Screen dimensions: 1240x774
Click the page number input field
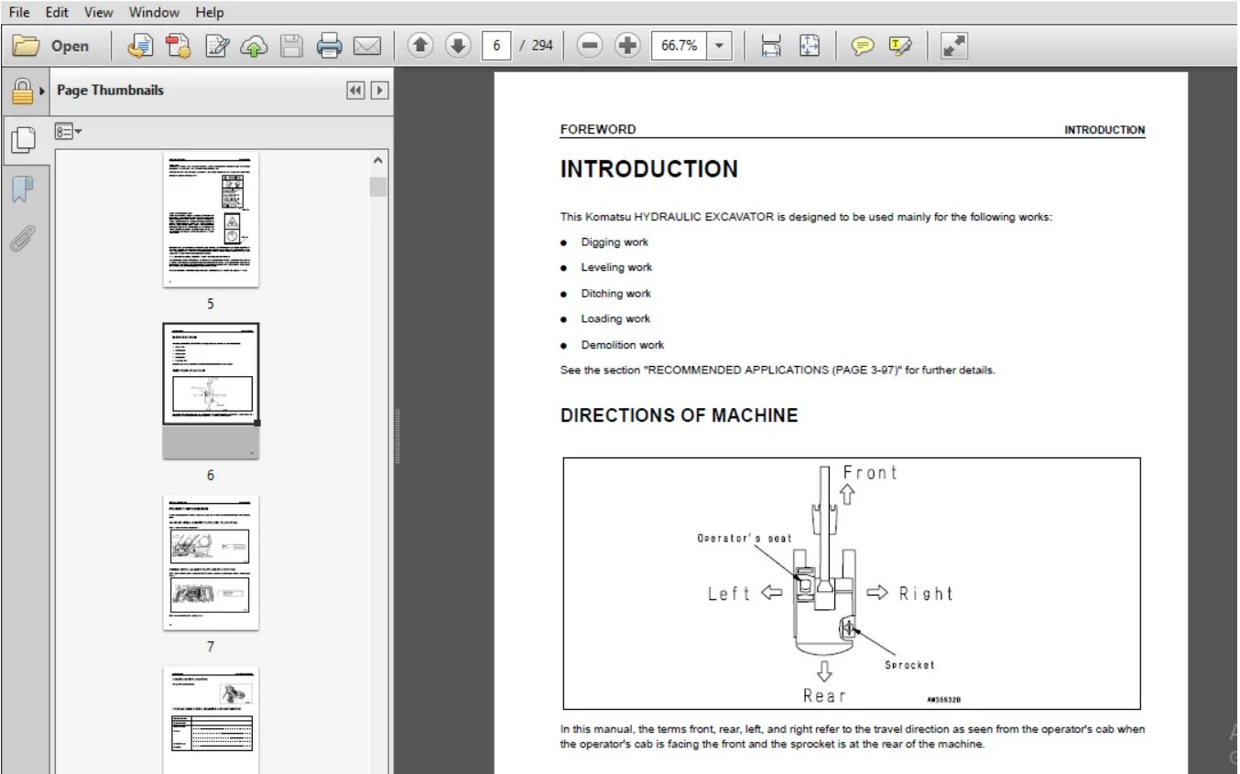coord(495,45)
